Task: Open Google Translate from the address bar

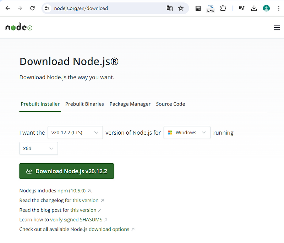Action: 170,8
